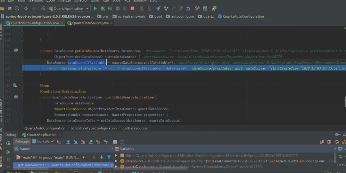
Task: Switch to QuartzDataSource.java tab
Action: tap(90, 23)
